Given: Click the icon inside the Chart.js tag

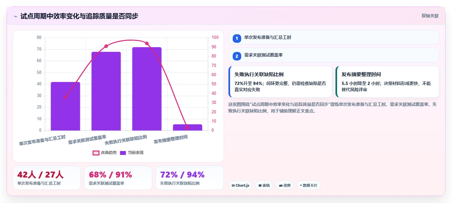Looking at the screenshot, I should [233, 185].
